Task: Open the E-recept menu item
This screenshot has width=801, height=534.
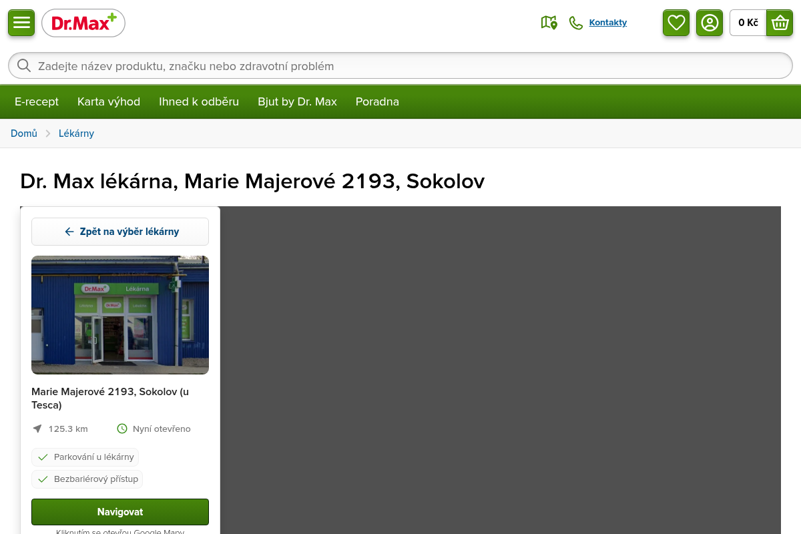Action: (37, 101)
